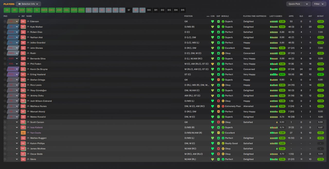Click the person icon beside Rico Lewis

(28, 85)
